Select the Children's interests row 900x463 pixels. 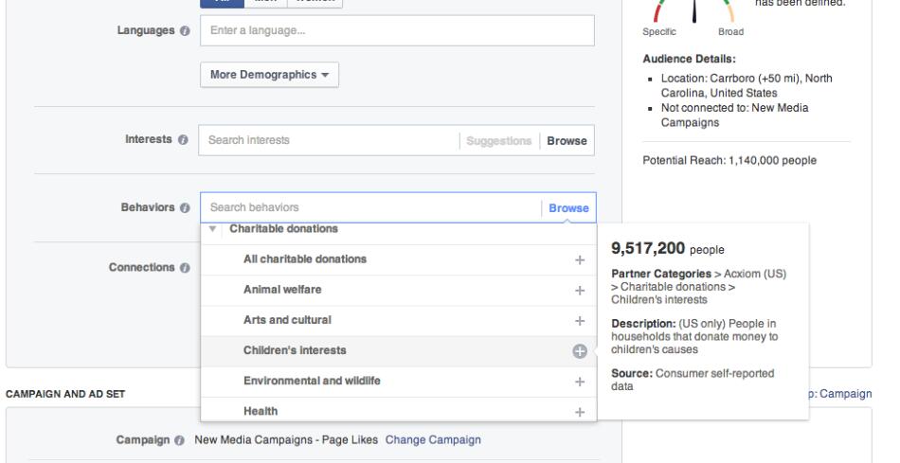tap(398, 351)
